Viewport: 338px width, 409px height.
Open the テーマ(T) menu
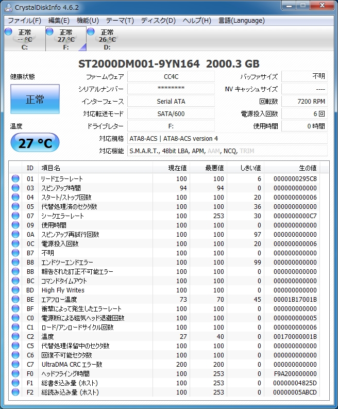coord(120,21)
